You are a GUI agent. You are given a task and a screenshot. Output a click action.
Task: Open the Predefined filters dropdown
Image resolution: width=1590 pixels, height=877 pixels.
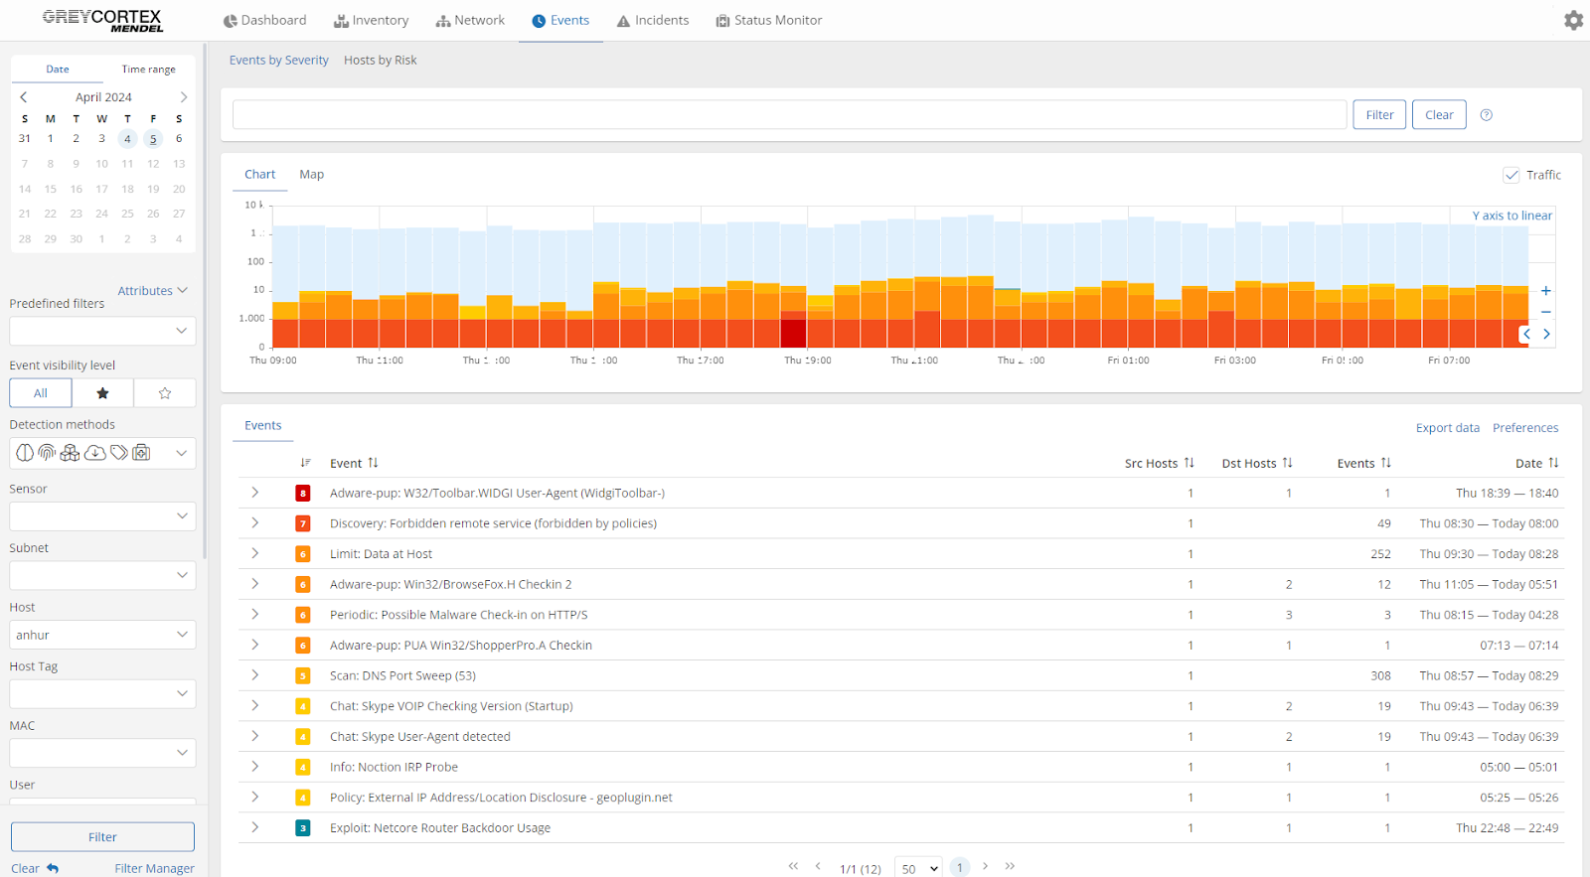pos(102,331)
